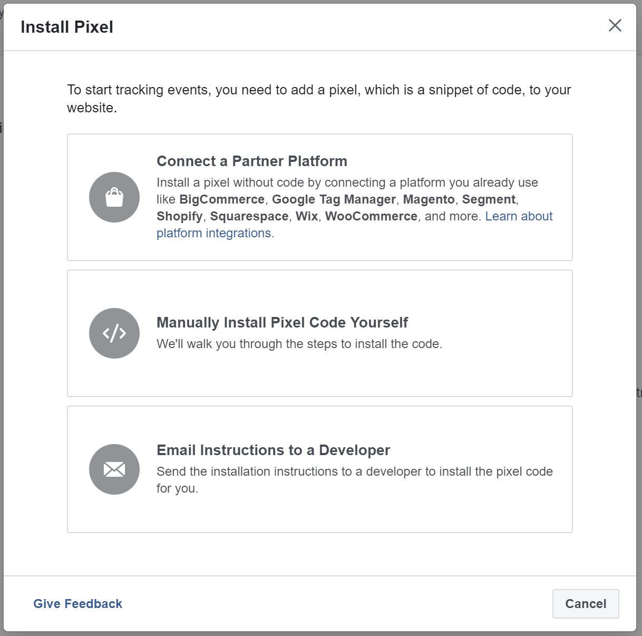
Task: Click the shopping bag partner platform icon
Action: (114, 197)
